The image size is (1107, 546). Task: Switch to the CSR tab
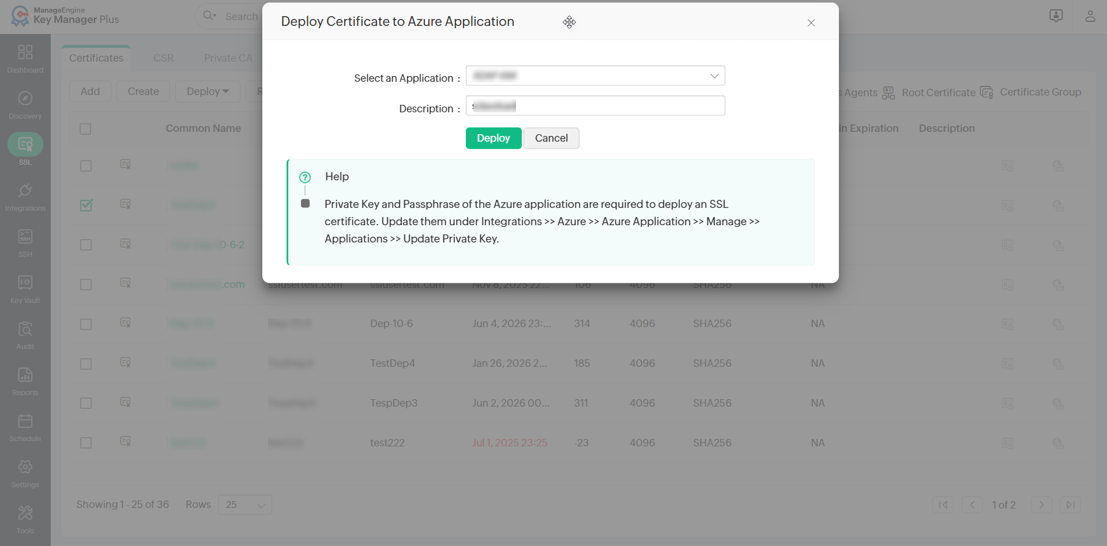163,58
